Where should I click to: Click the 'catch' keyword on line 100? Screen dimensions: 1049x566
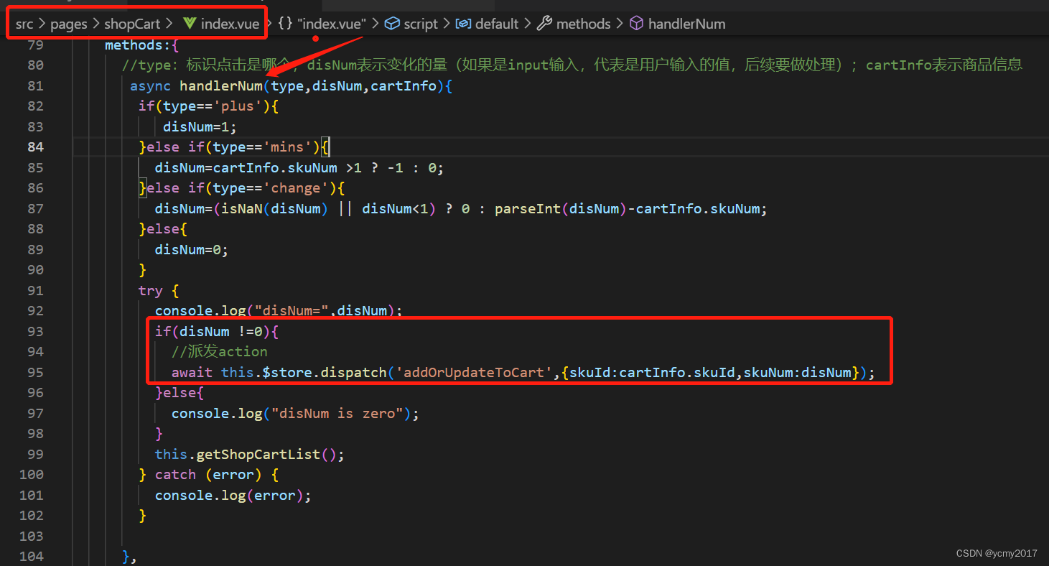click(175, 474)
